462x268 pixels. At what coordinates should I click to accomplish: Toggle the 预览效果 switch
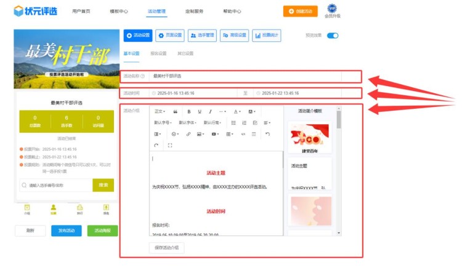[x=333, y=36]
